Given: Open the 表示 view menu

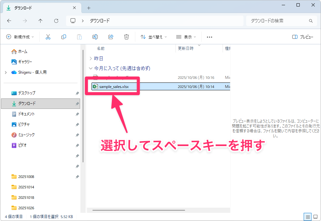Looking at the screenshot, I should coord(186,37).
